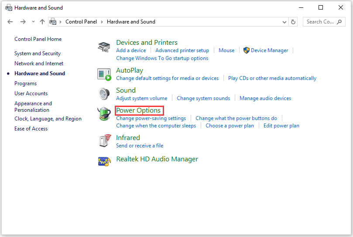Open System and Security category
This screenshot has height=237, width=353.
(x=38, y=53)
